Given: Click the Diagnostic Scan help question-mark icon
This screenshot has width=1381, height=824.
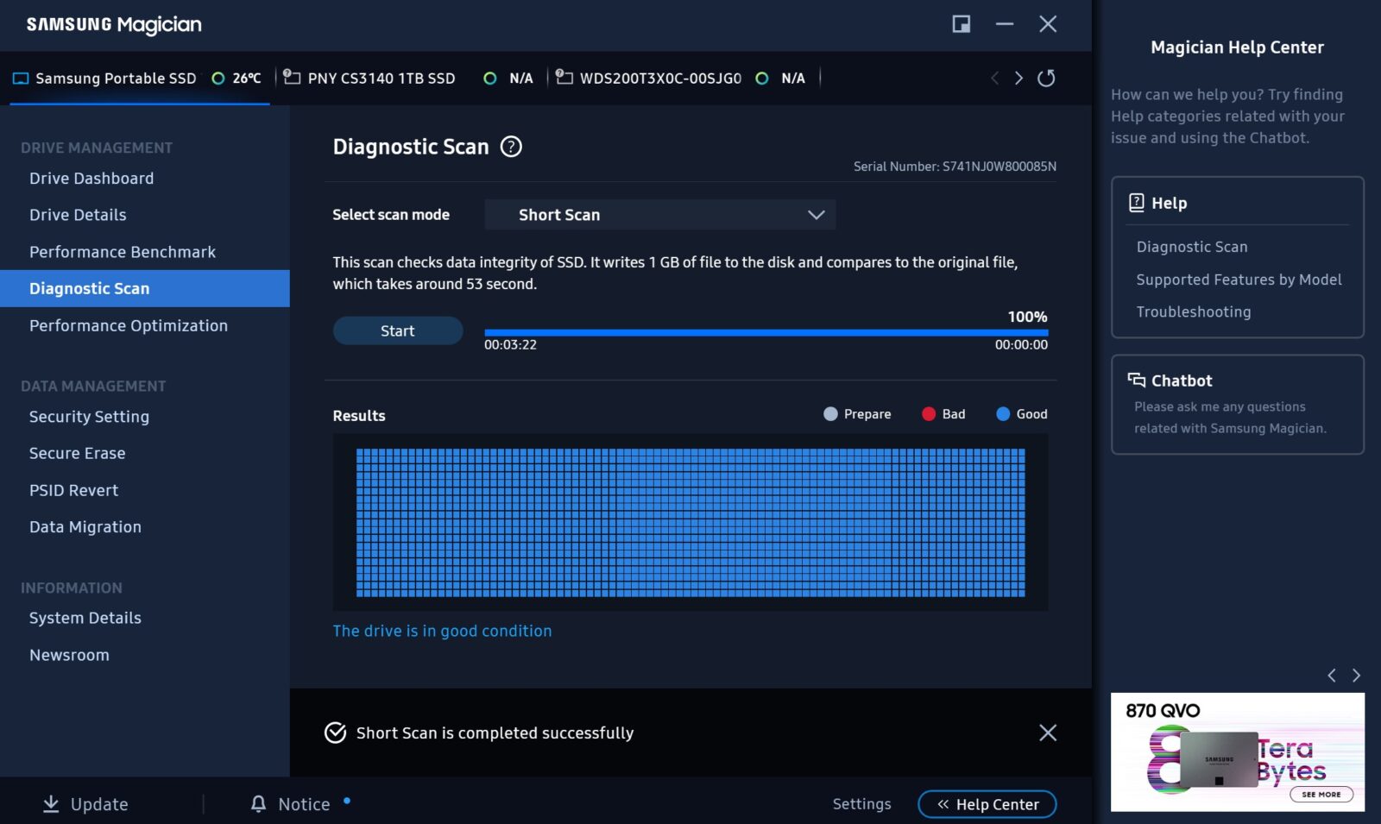Looking at the screenshot, I should [511, 147].
